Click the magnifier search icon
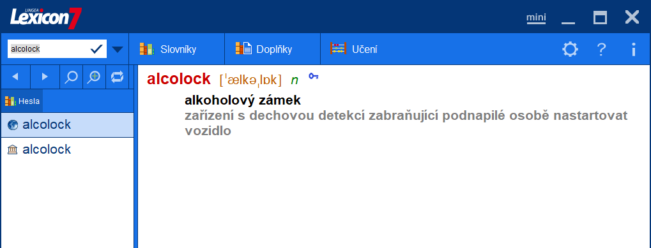This screenshot has height=248, width=651. pos(72,77)
